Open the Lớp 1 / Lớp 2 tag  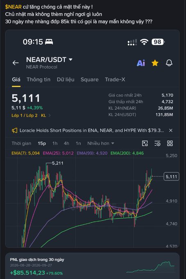point(25,115)
